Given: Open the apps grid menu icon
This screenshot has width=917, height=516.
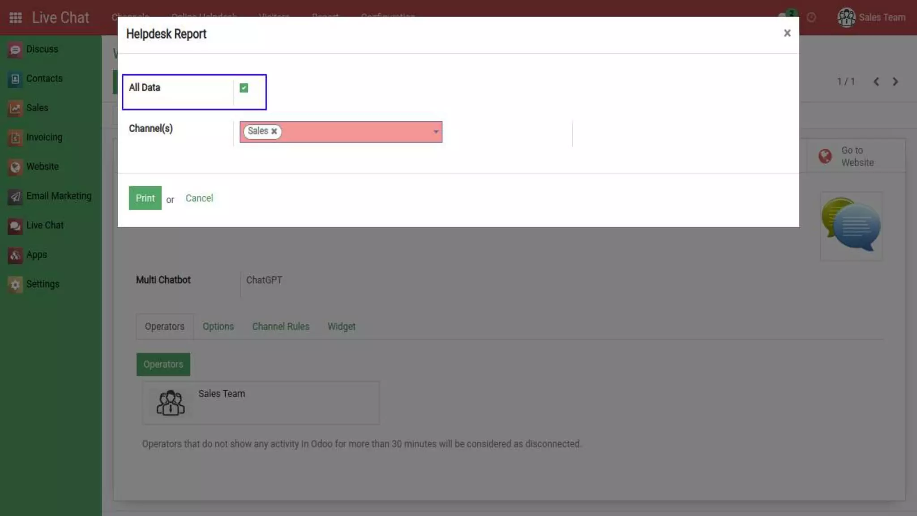Looking at the screenshot, I should click(x=16, y=17).
